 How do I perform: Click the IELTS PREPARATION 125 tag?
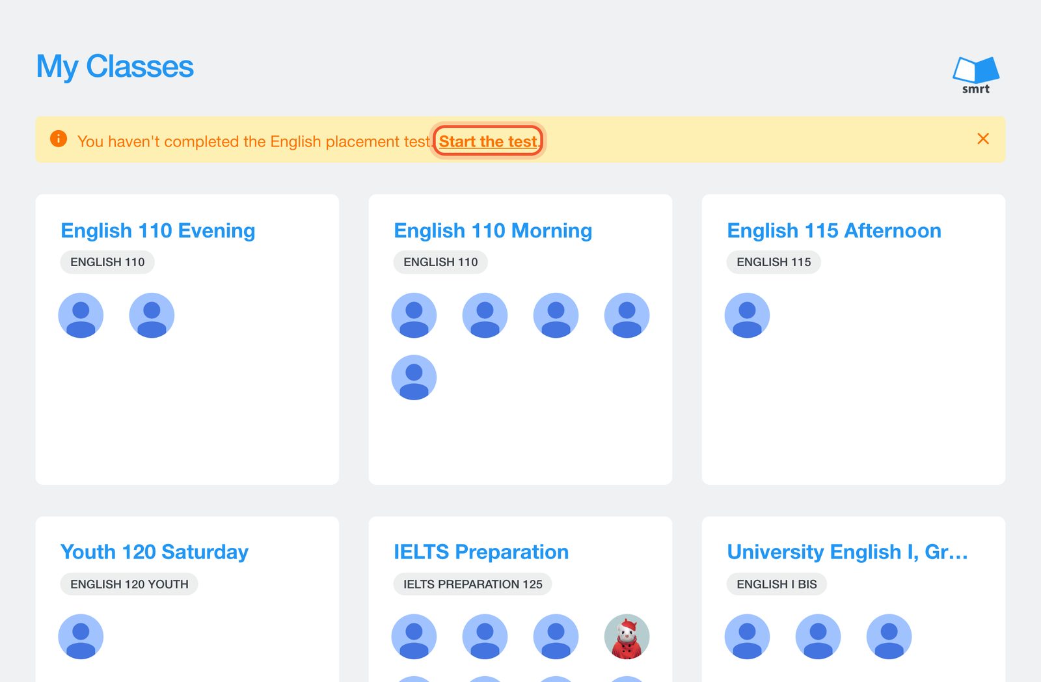[472, 584]
